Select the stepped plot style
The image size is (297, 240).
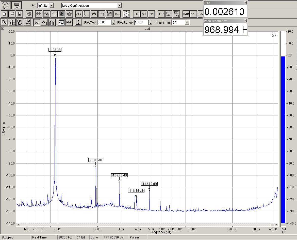pyautogui.click(x=44, y=22)
